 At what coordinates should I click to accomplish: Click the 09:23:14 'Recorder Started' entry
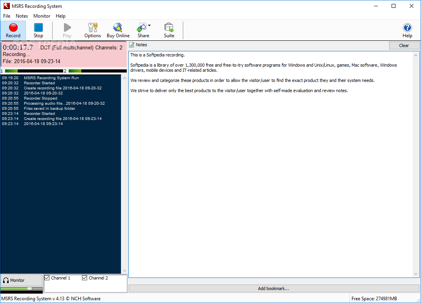[39, 113]
